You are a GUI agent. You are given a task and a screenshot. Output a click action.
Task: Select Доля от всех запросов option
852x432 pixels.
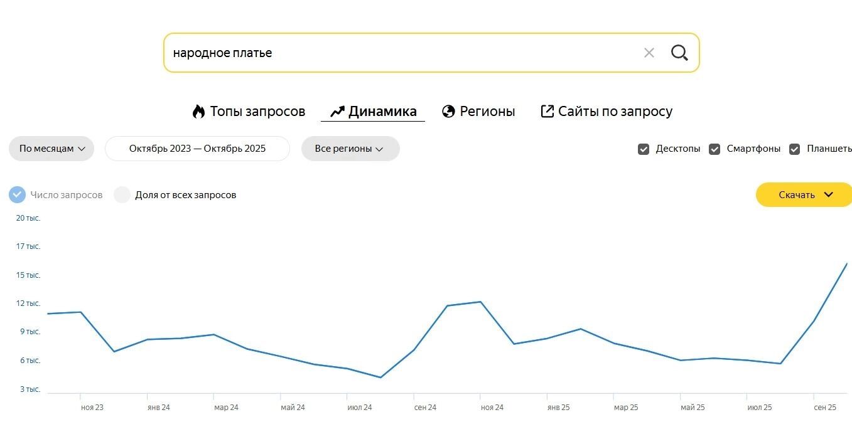[122, 195]
